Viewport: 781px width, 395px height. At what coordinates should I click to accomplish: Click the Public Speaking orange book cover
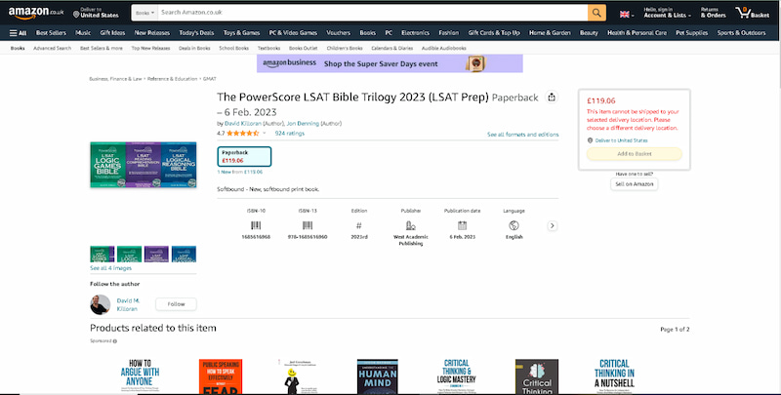221,376
